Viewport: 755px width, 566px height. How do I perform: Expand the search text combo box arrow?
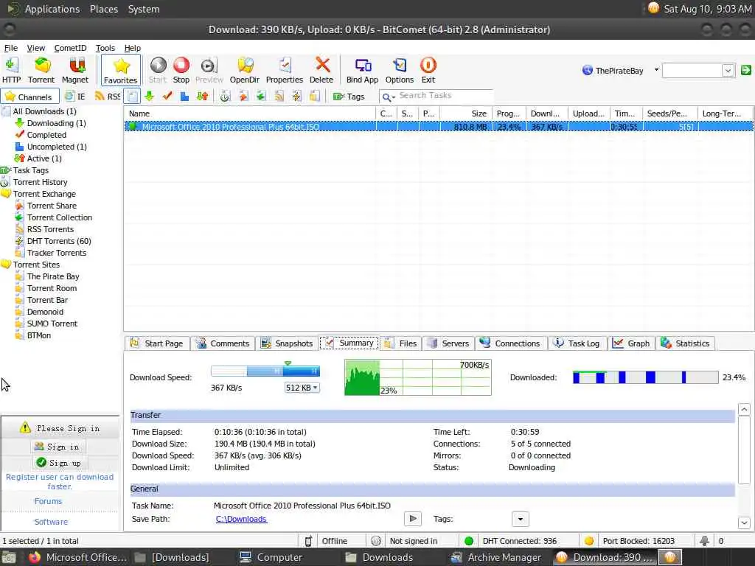728,71
